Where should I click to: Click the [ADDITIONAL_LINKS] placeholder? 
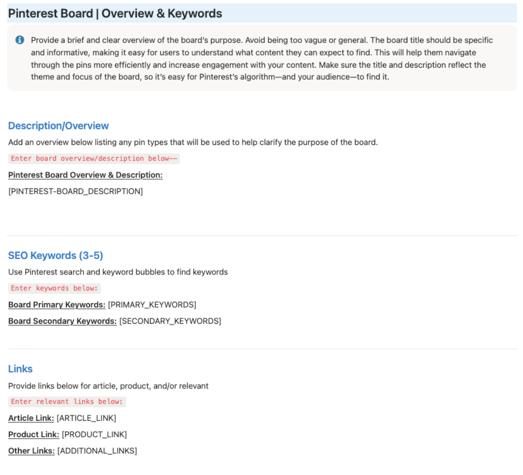[x=97, y=451]
